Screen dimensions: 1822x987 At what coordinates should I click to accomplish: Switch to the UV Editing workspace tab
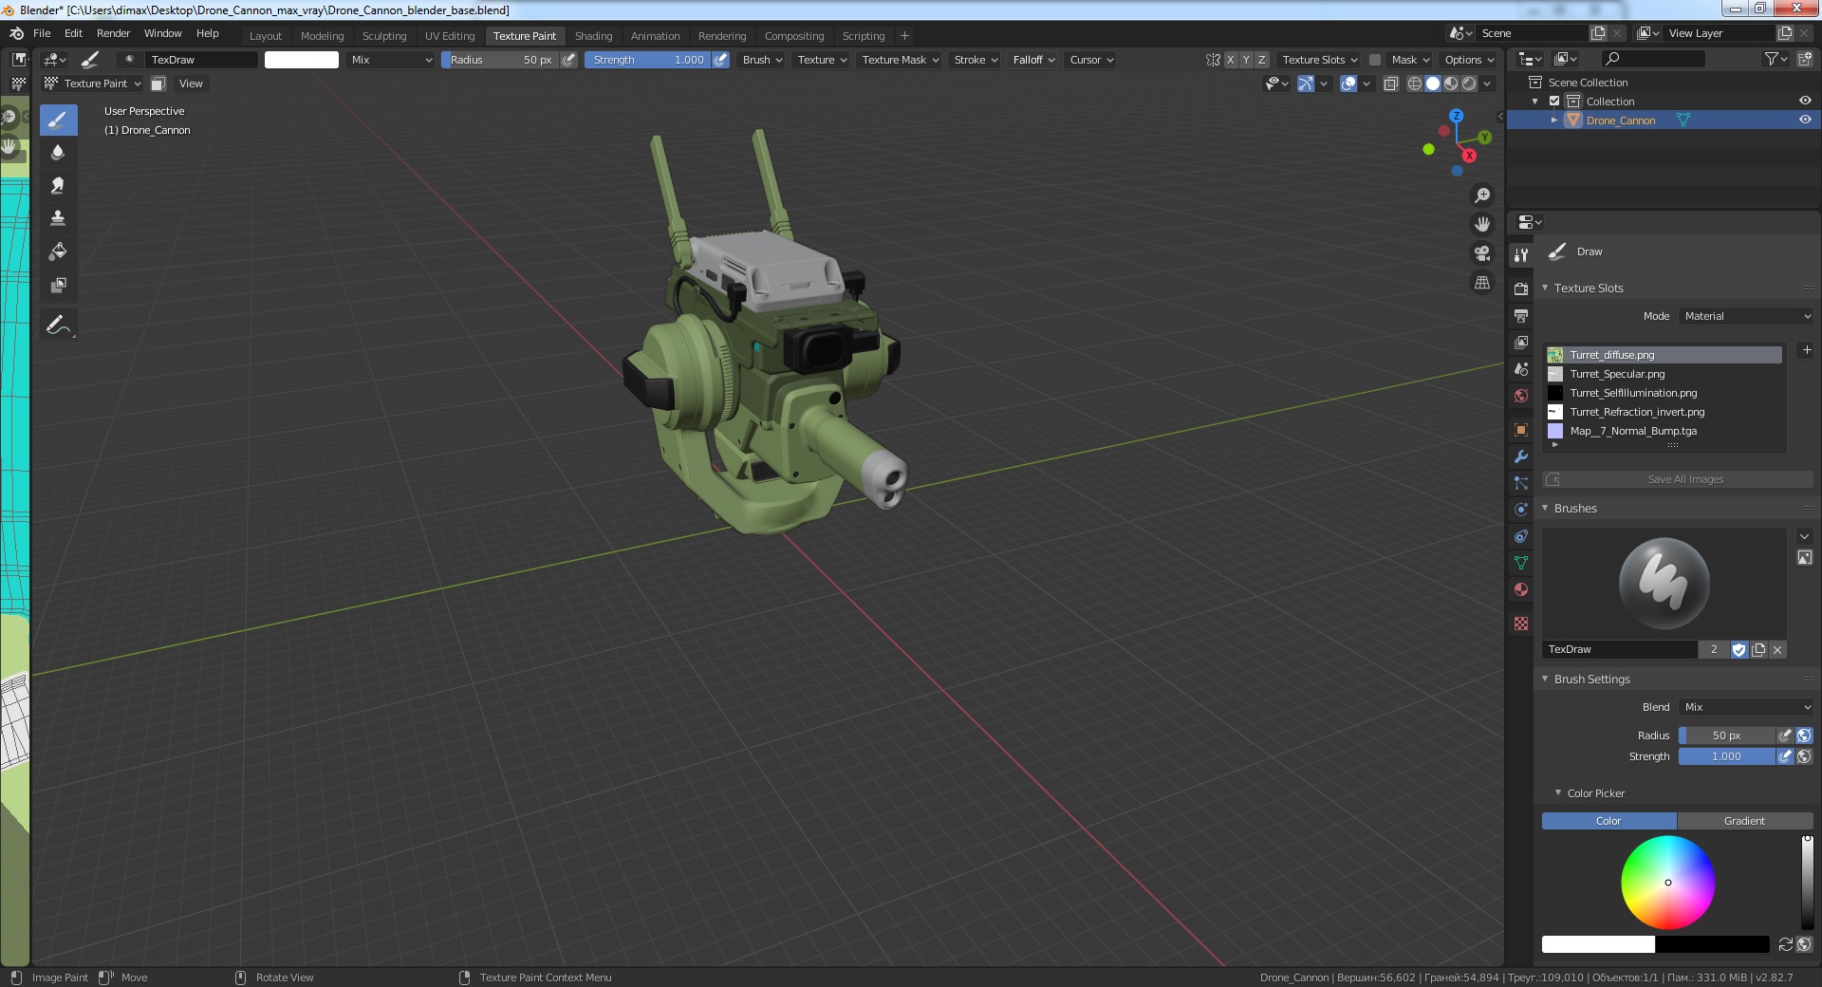pos(450,36)
